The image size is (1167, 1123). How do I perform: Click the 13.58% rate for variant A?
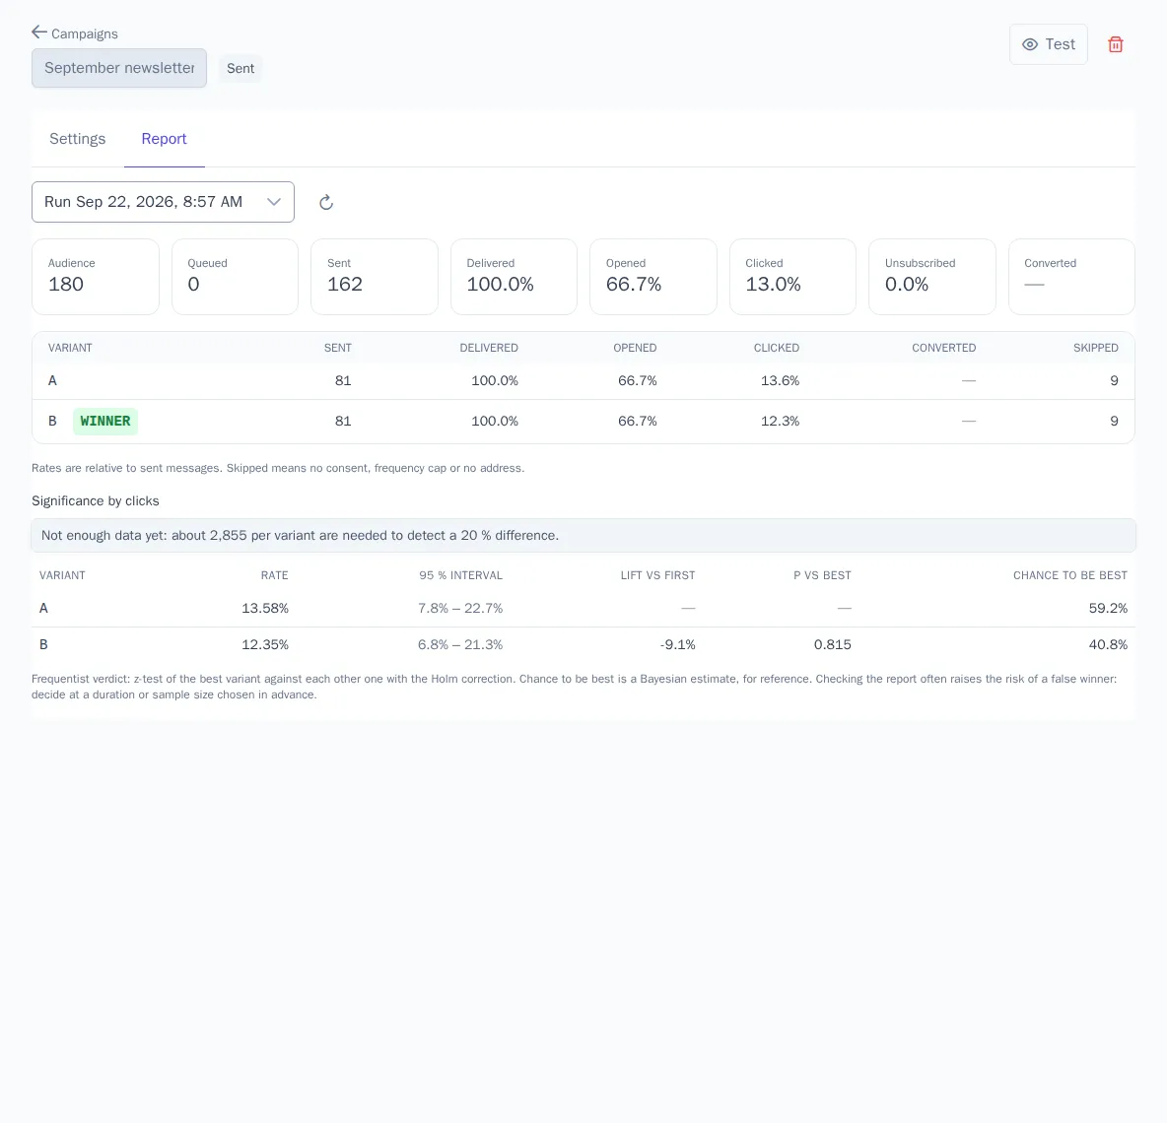tap(265, 609)
